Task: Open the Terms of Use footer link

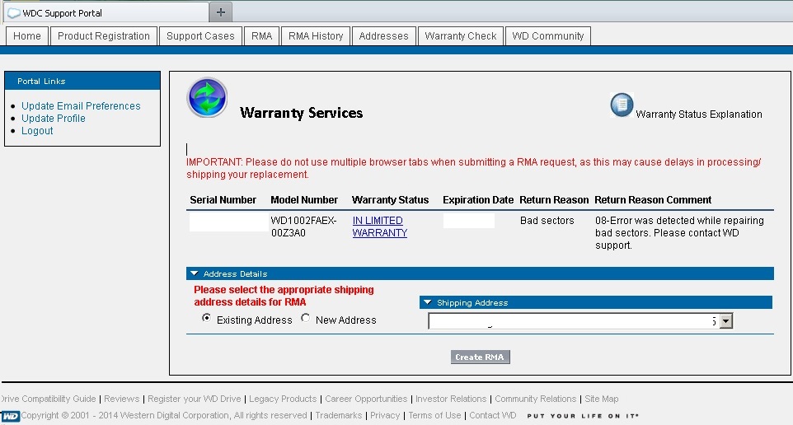Action: [x=434, y=415]
